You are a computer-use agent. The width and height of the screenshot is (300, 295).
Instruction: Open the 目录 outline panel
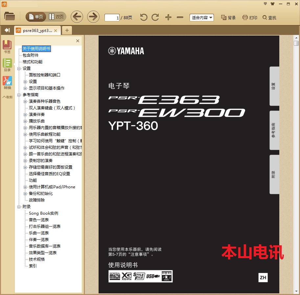coord(7,65)
